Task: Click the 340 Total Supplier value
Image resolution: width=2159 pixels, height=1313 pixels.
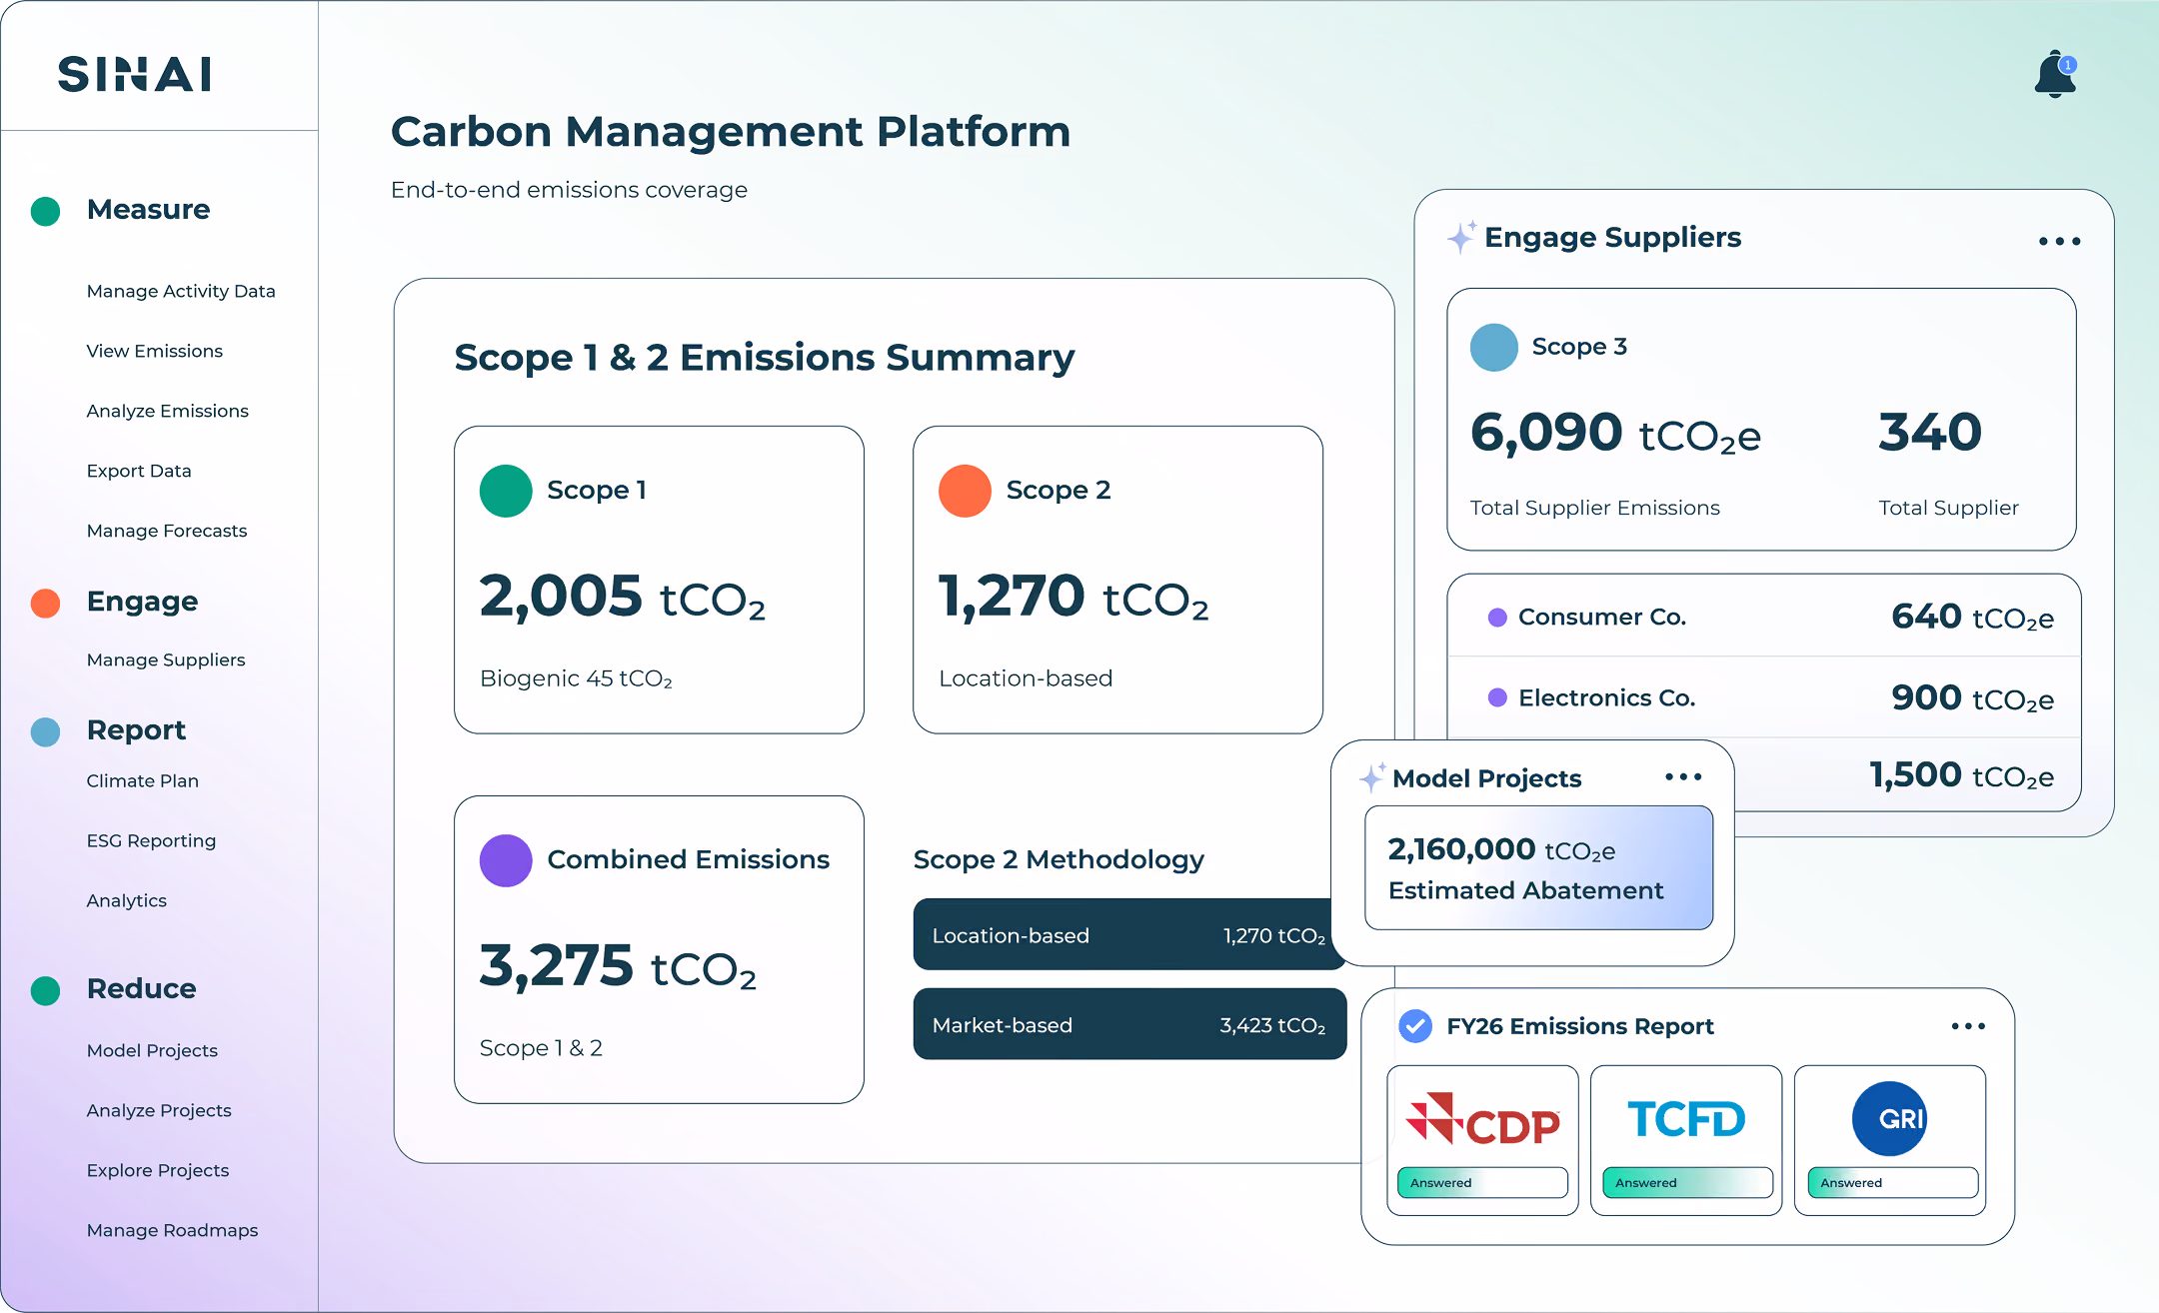Action: [x=1930, y=433]
